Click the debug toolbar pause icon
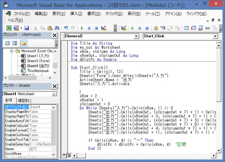The height and width of the screenshot is (162, 225). [x=139, y=28]
